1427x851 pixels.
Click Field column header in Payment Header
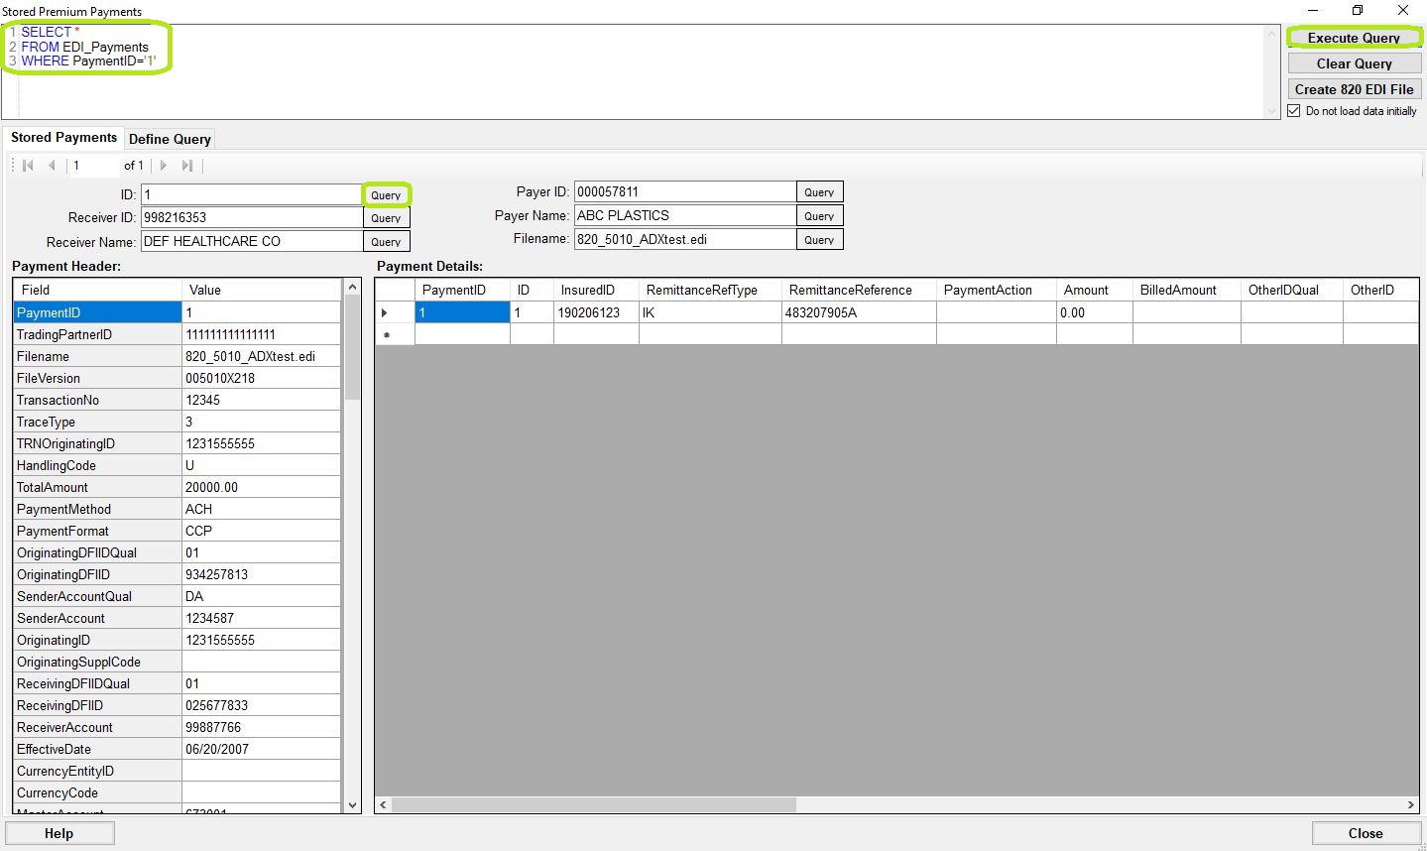click(x=98, y=290)
